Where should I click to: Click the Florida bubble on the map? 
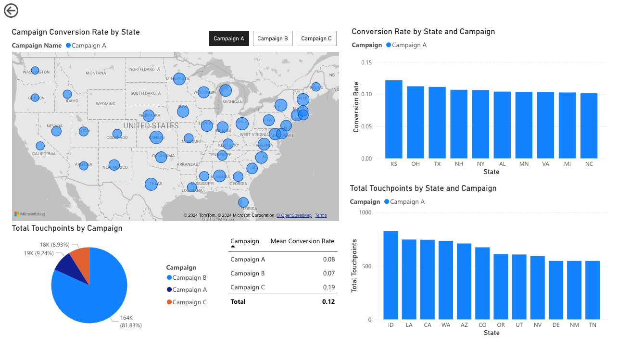243,202
